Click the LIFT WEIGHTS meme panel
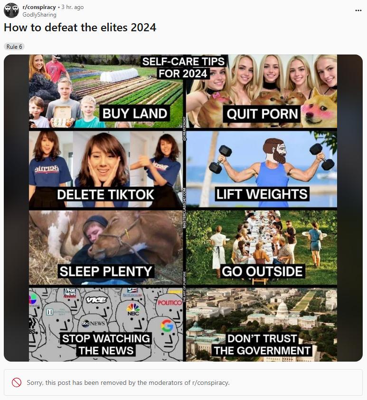 tap(262, 169)
